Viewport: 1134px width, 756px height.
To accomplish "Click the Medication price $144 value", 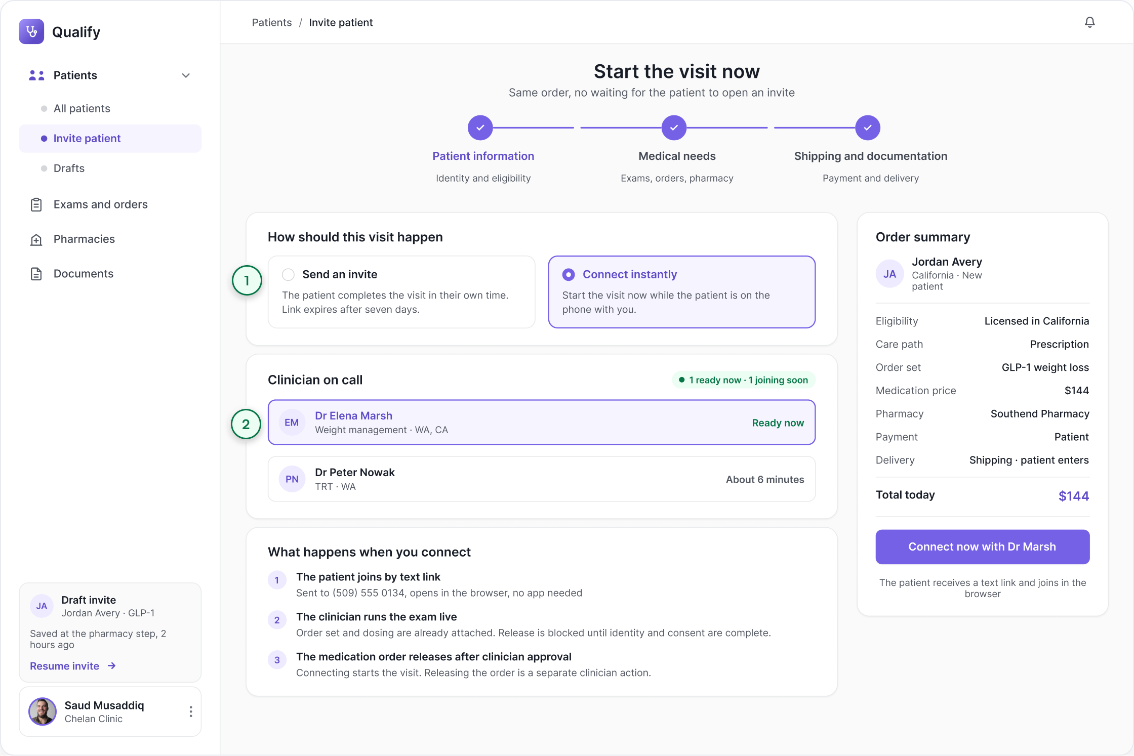I will tap(1076, 390).
